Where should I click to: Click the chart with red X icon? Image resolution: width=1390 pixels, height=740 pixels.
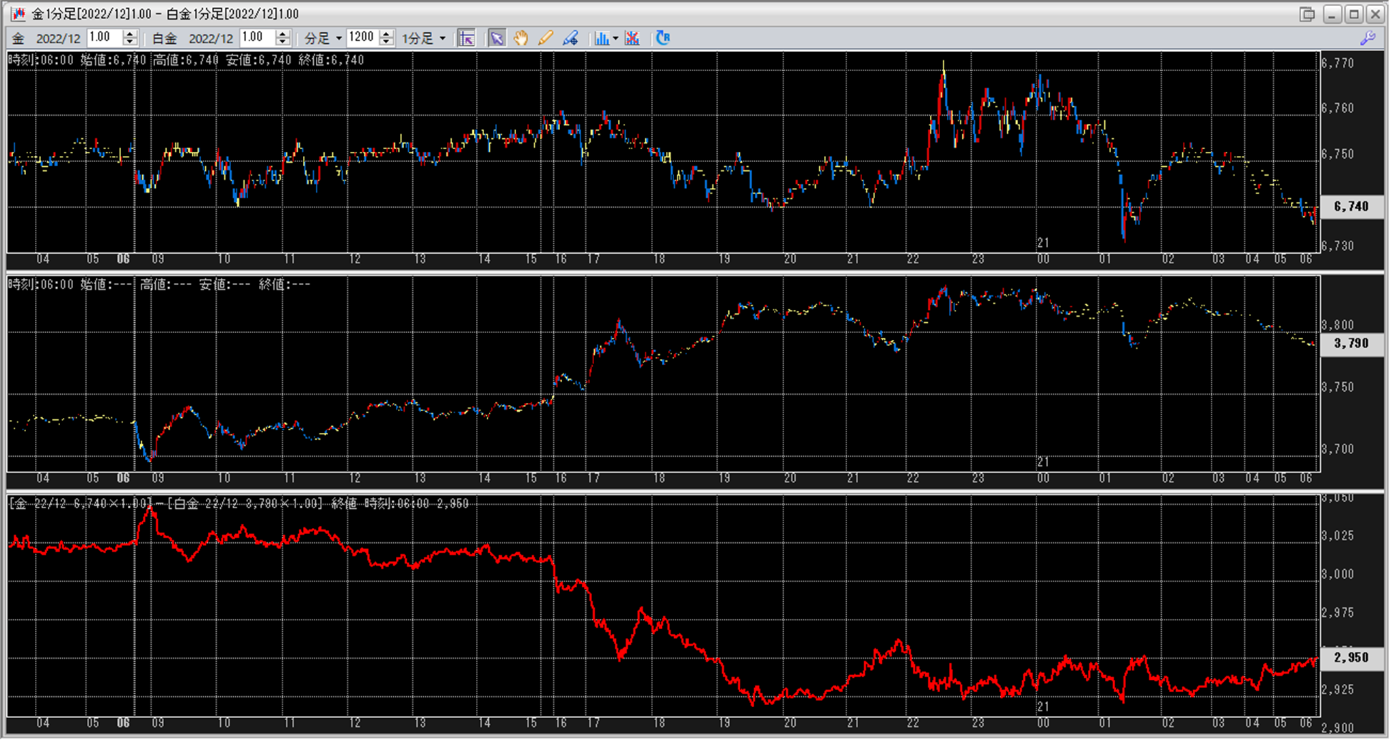coord(632,38)
